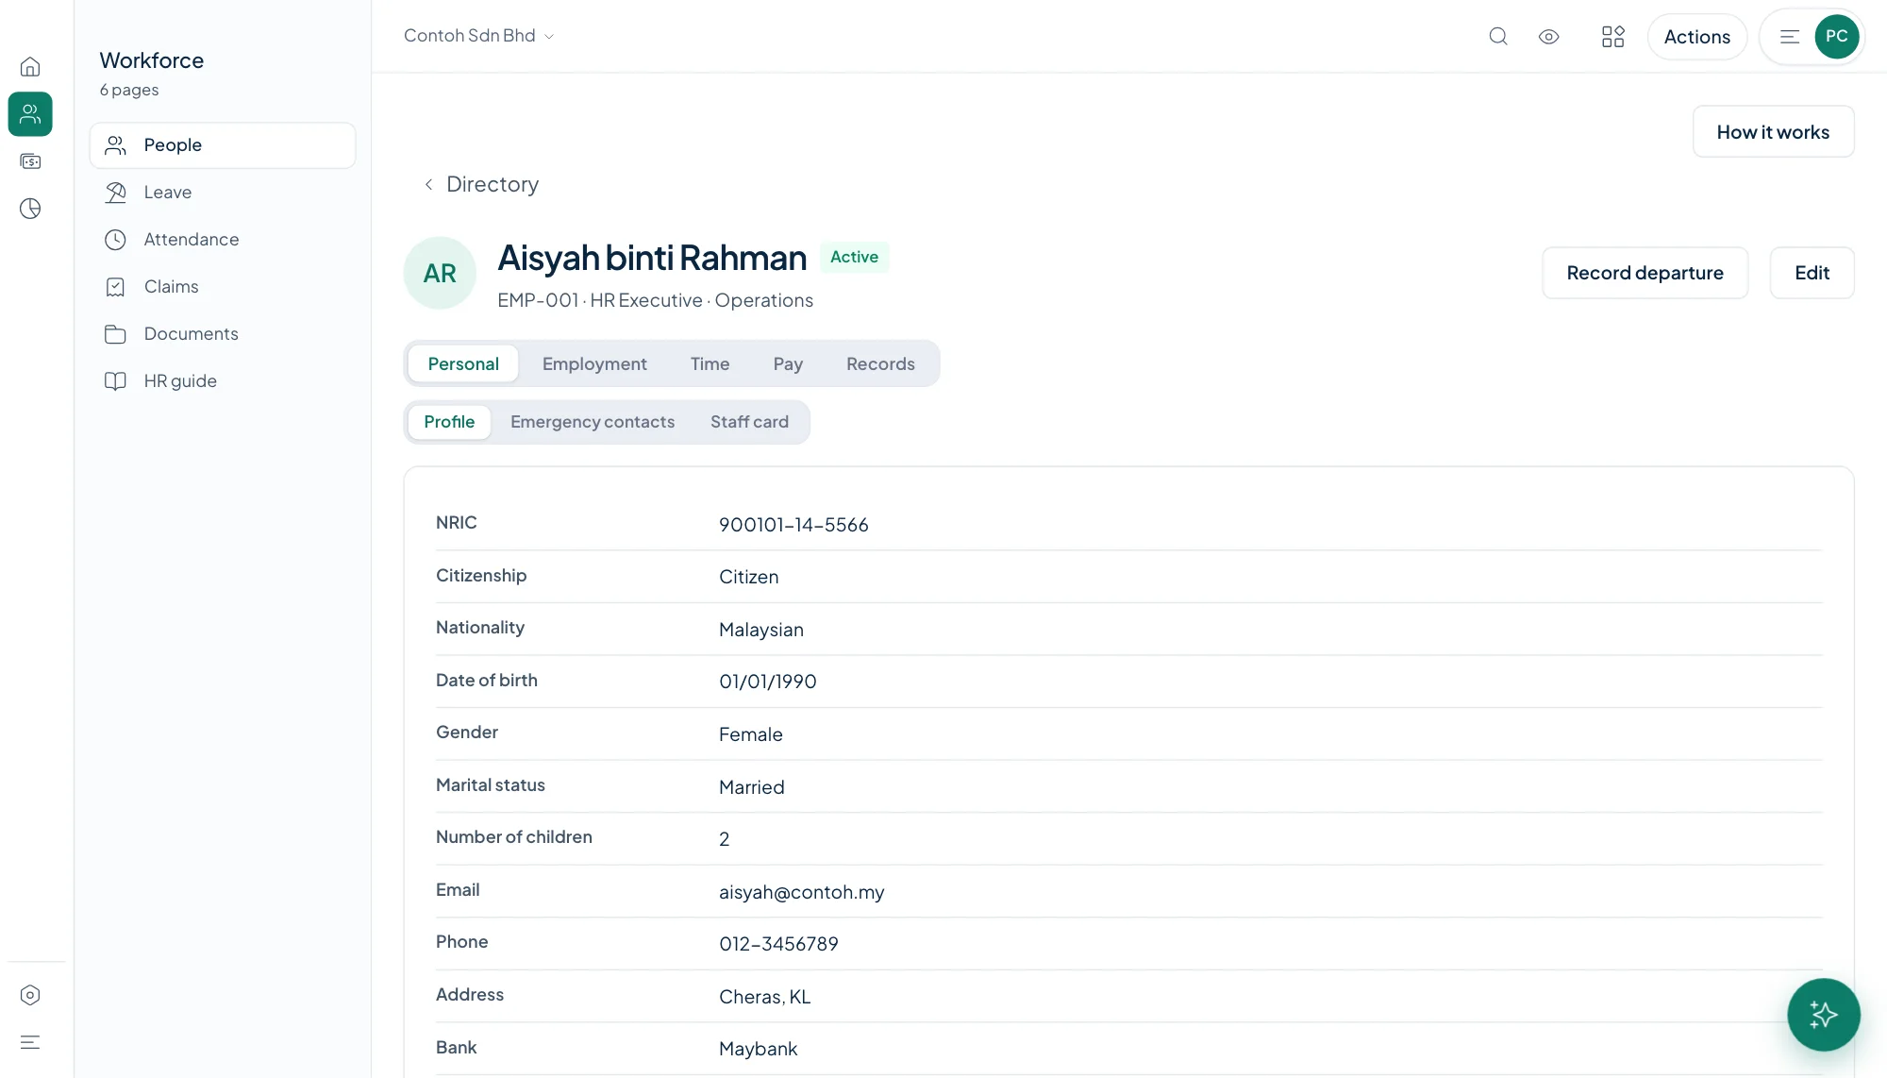Select the Profile sub-tab
Viewport: 1887px width, 1078px height.
tap(449, 422)
